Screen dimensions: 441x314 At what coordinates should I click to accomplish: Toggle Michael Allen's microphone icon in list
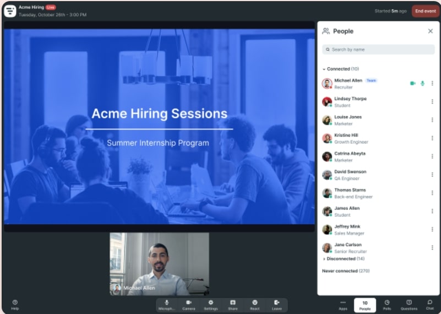click(422, 83)
